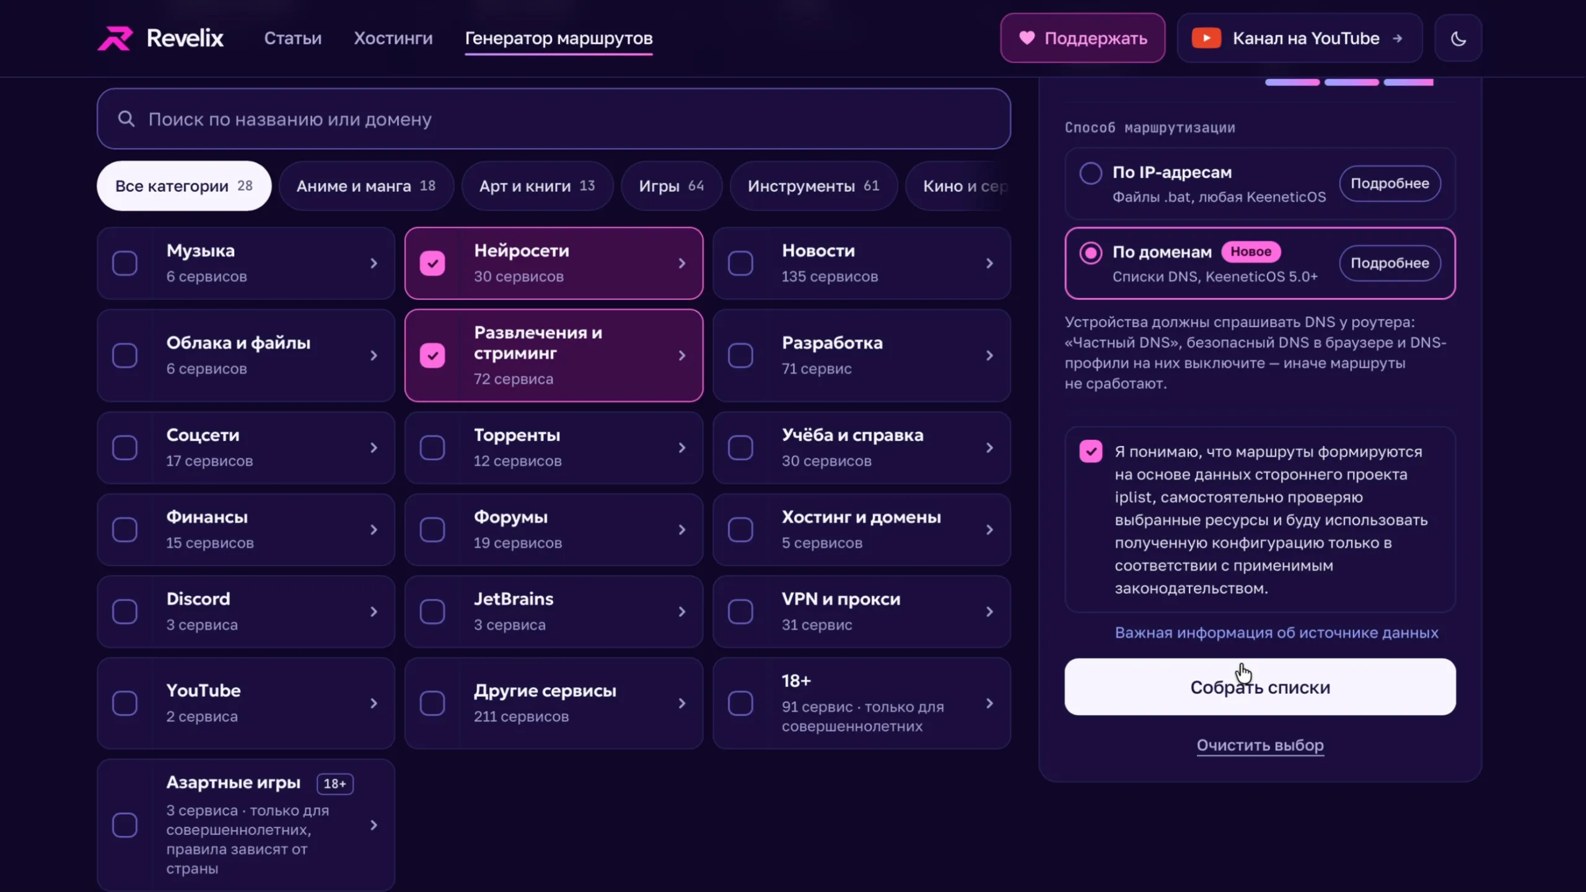The height and width of the screenshot is (892, 1586).
Task: Check the Discord category checkbox
Action: 125,611
